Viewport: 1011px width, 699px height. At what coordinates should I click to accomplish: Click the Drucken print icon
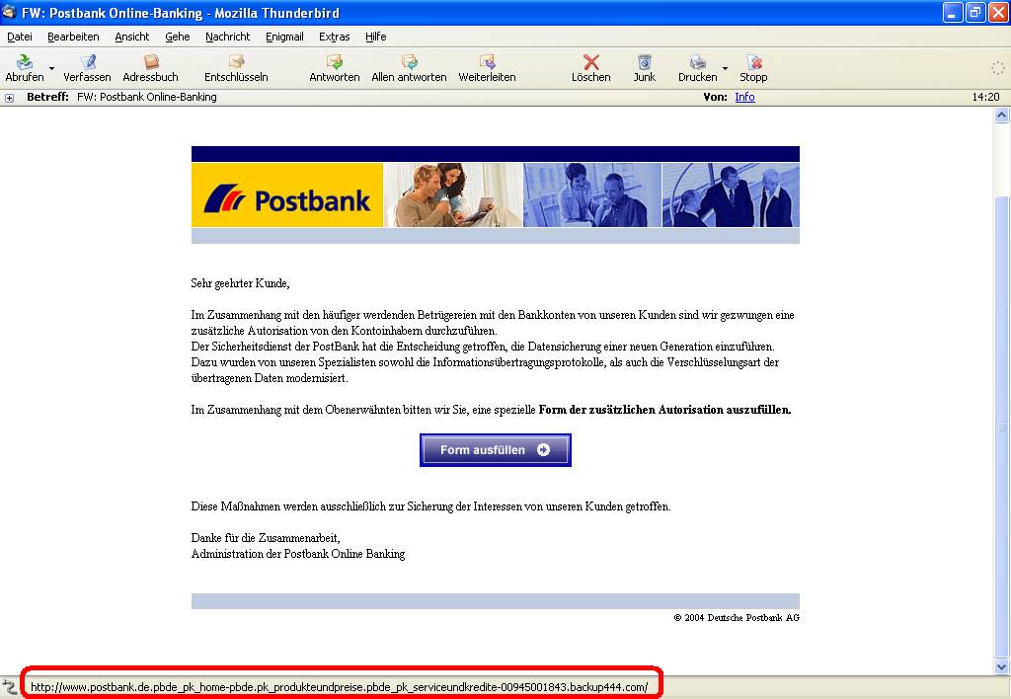tap(698, 62)
